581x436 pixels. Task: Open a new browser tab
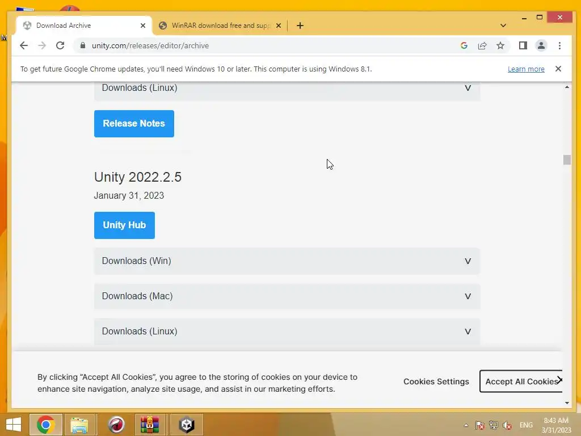(x=300, y=26)
